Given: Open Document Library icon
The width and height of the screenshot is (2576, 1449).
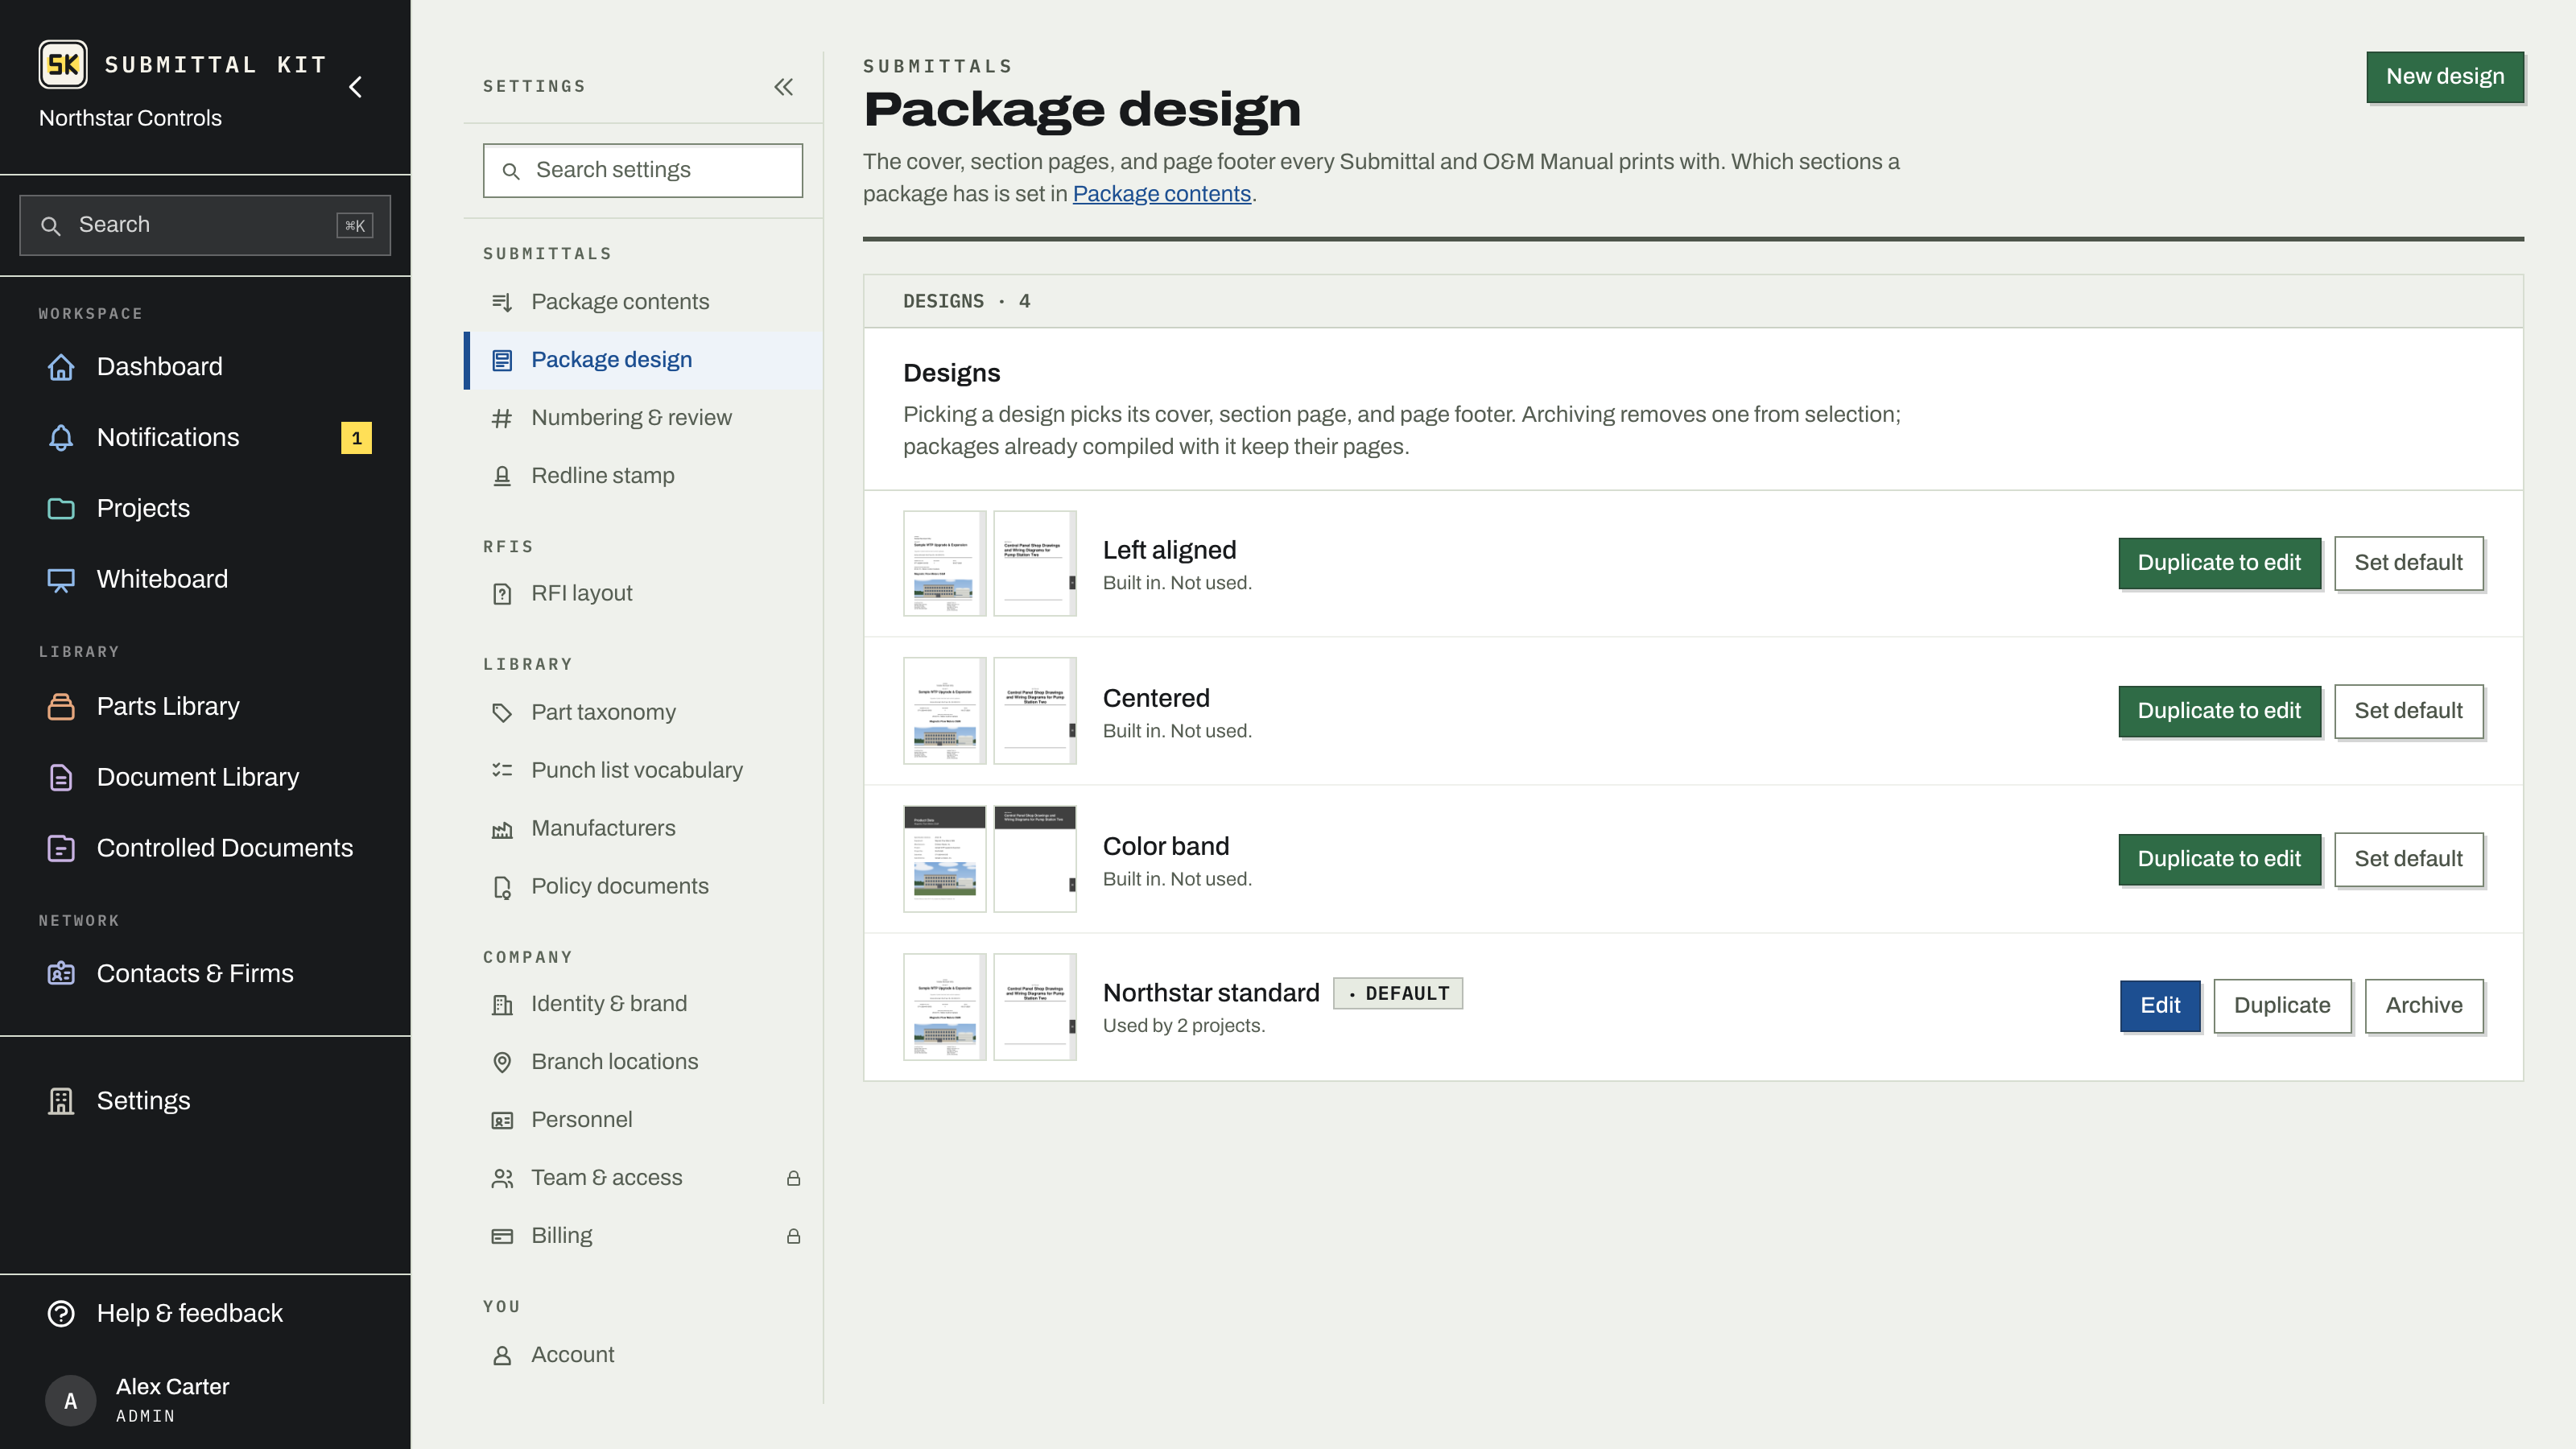Looking at the screenshot, I should click(61, 778).
